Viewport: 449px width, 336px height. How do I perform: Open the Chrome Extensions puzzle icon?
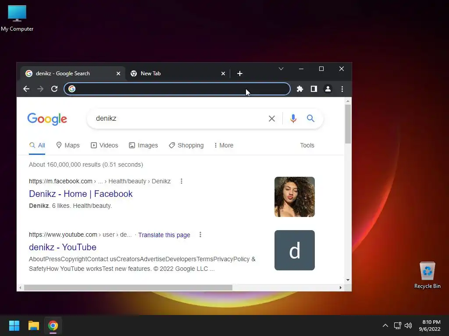[x=300, y=89]
